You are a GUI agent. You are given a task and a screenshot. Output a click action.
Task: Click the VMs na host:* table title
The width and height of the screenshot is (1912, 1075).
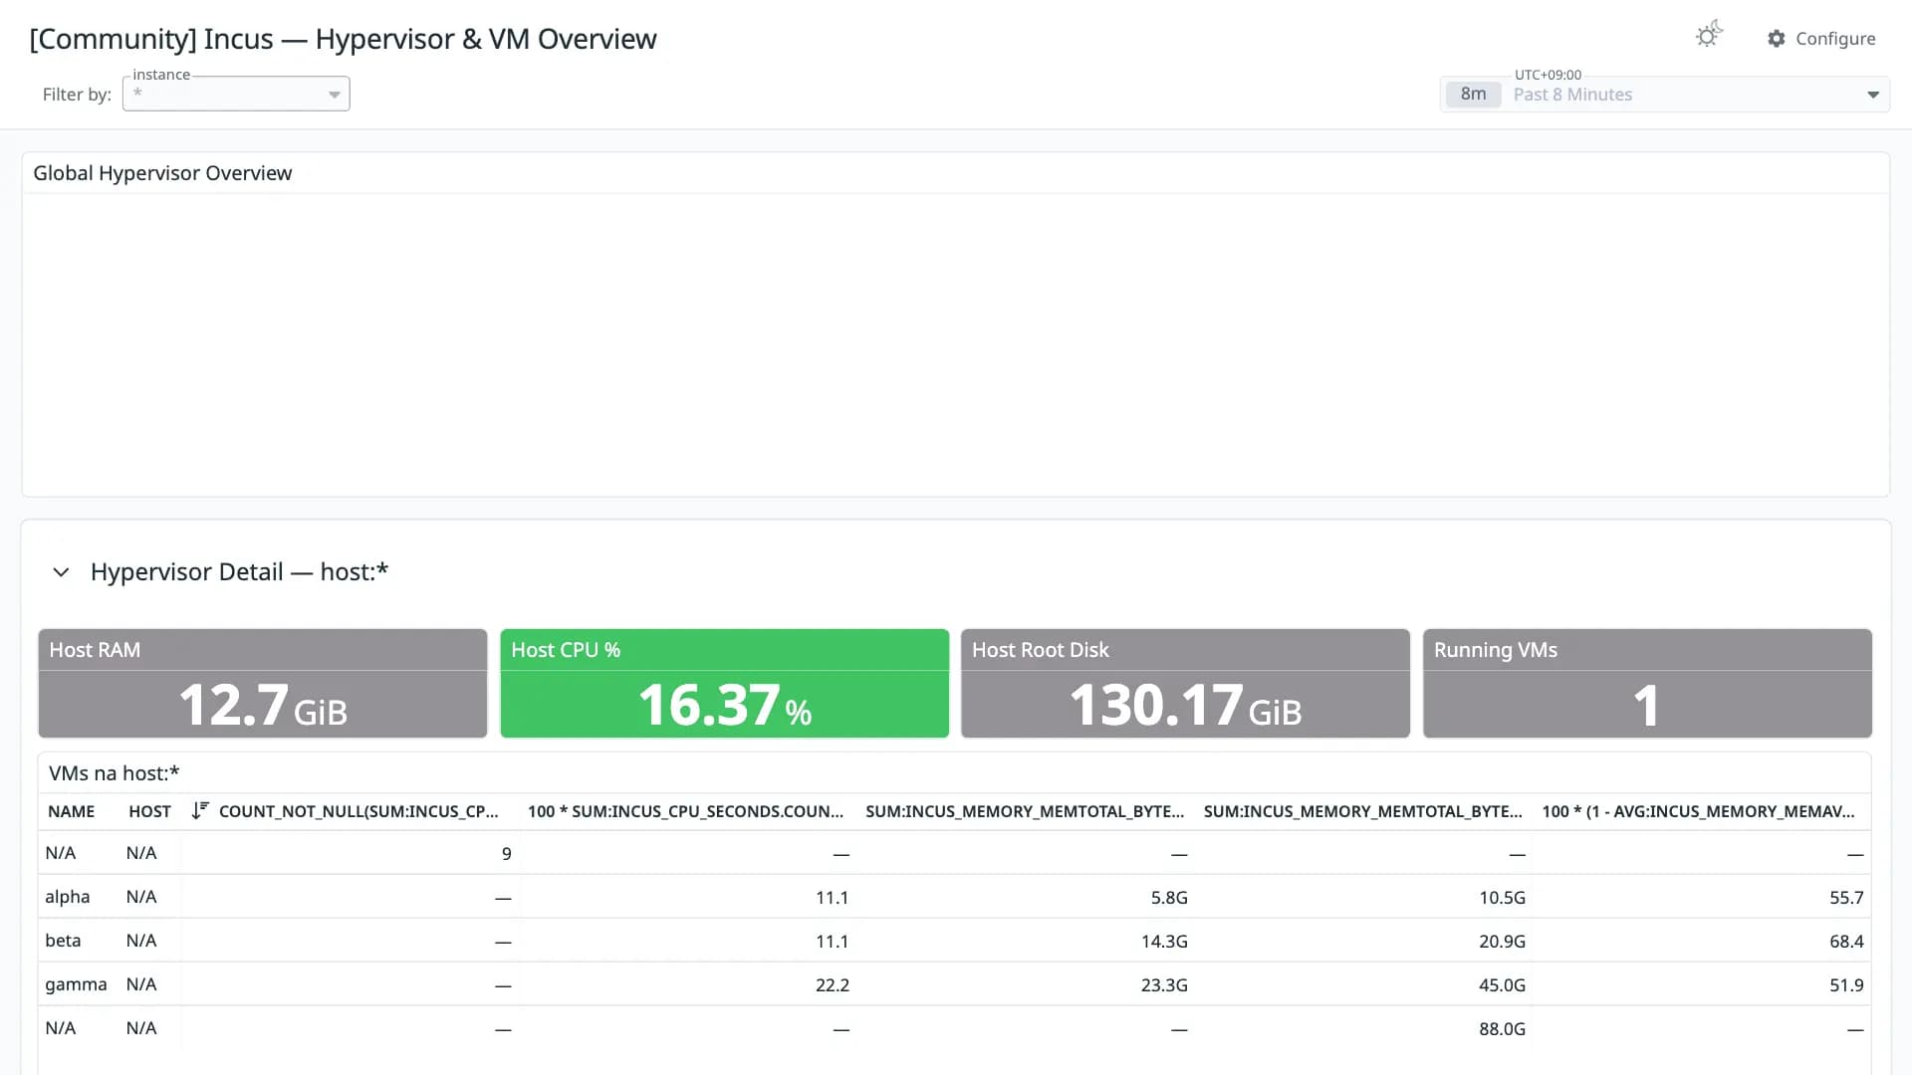[x=115, y=773]
